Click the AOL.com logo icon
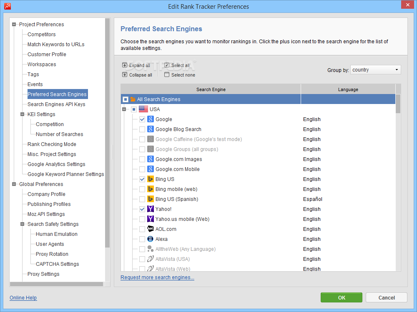 coord(151,229)
